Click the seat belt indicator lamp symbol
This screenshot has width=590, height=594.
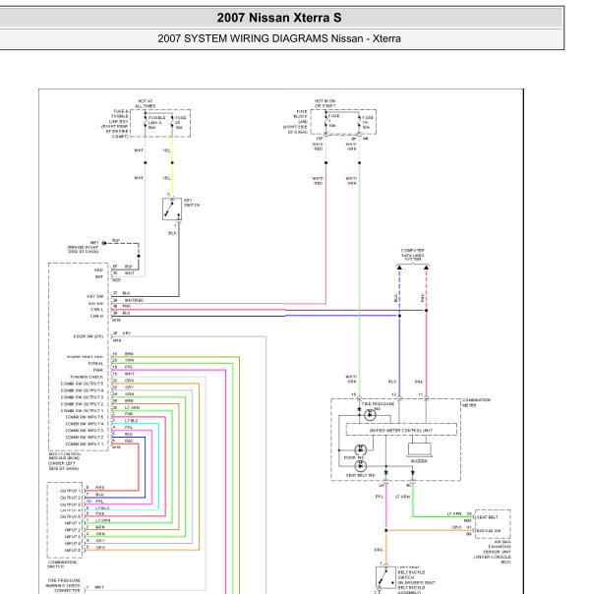[361, 466]
